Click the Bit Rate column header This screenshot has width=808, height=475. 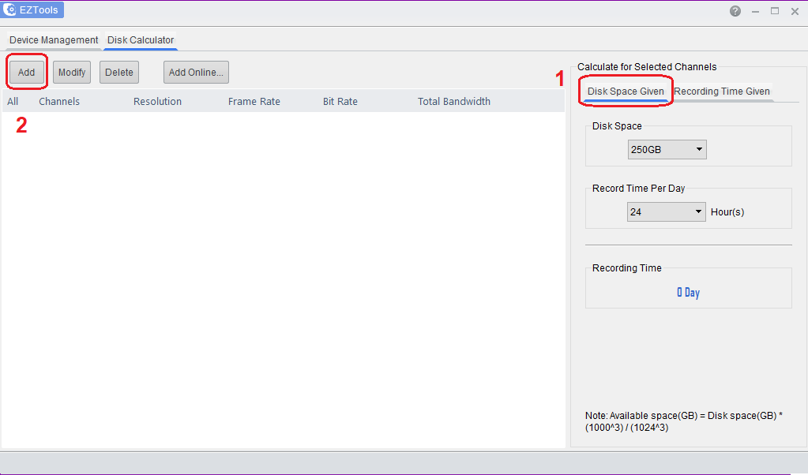pos(340,101)
